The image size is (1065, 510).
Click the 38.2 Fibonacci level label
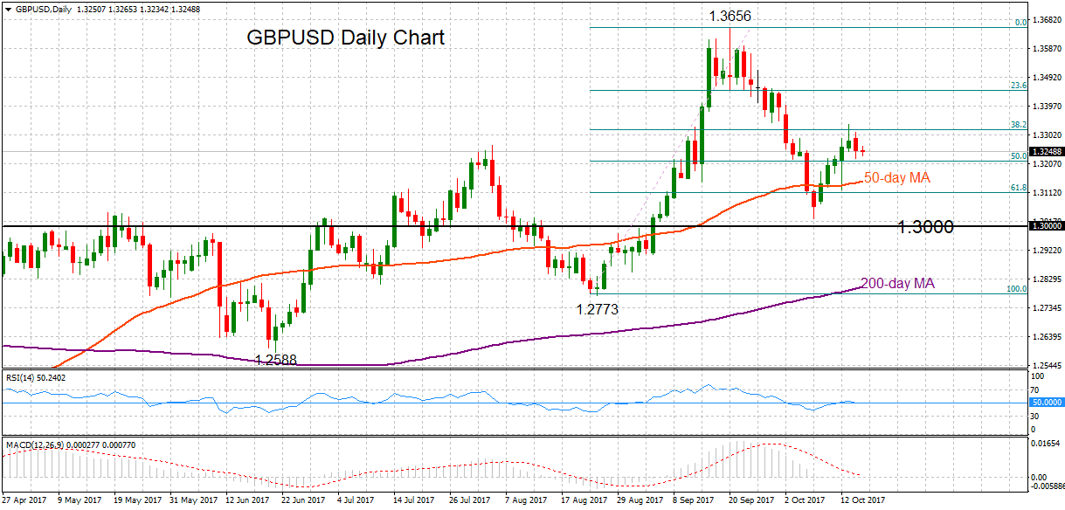[1018, 125]
